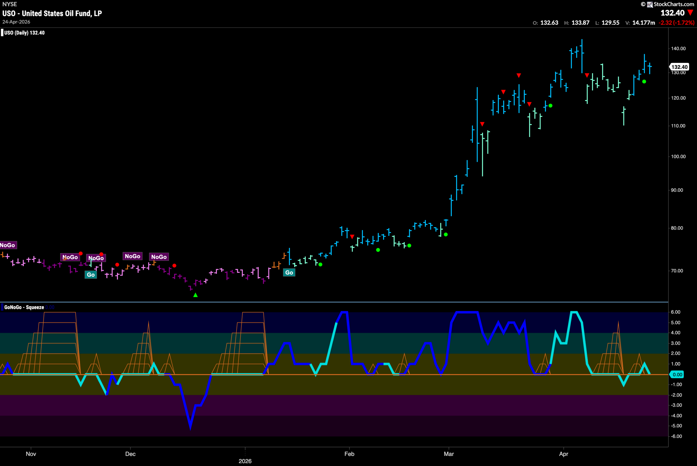Click the red dot in mid-December after last NoGo
Screen dimensions: 697x466
click(174, 266)
